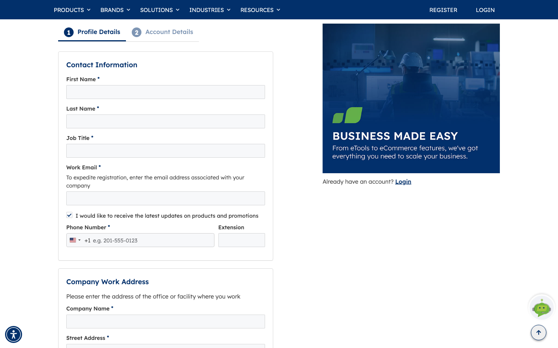
Task: Click the scroll-to-top arrow button
Action: pyautogui.click(x=539, y=333)
